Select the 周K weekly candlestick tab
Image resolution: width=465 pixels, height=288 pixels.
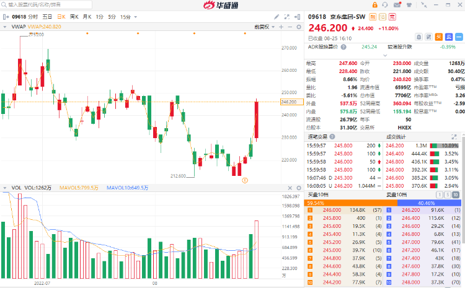[74, 17]
